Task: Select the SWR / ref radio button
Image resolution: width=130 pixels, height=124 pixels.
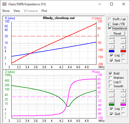Action: [x=110, y=19]
